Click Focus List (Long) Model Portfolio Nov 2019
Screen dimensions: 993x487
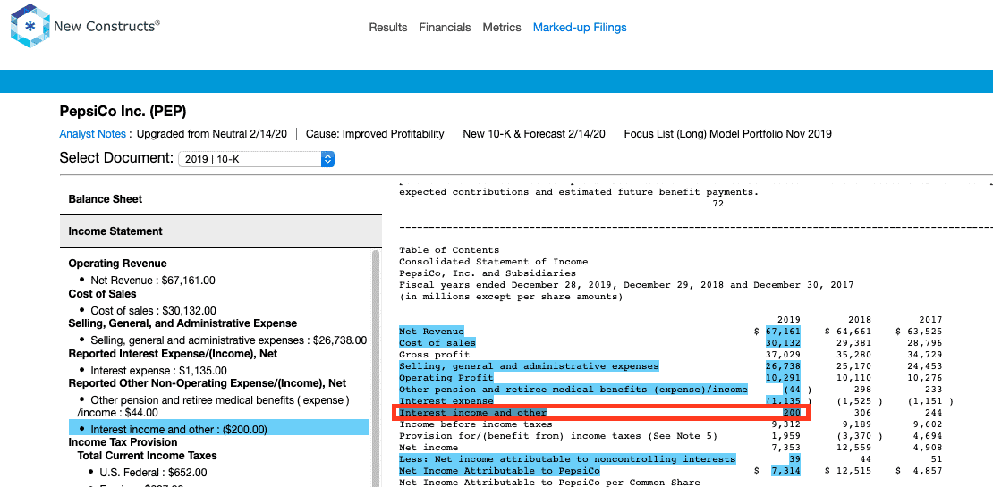727,134
